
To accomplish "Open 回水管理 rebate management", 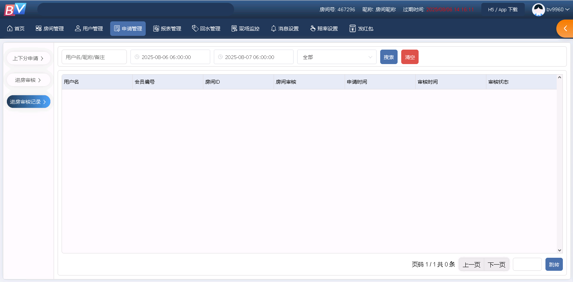I will point(206,29).
